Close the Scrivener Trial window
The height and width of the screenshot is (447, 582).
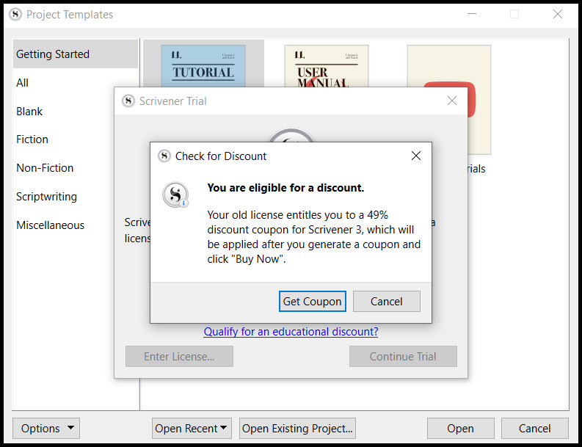pyautogui.click(x=451, y=101)
